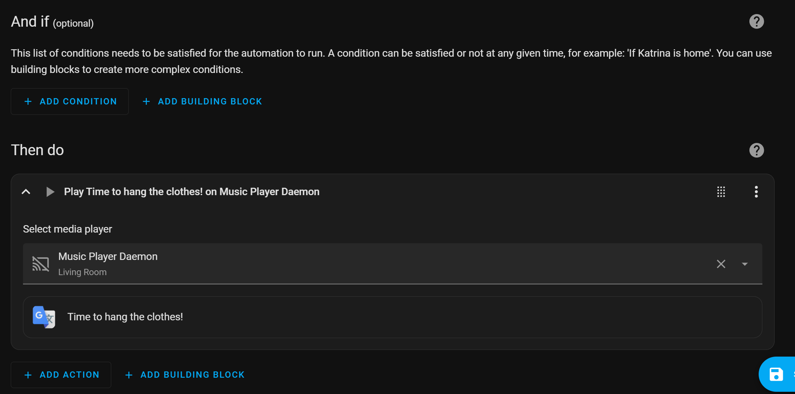Add building block under Then do
The width and height of the screenshot is (795, 394).
[185, 375]
